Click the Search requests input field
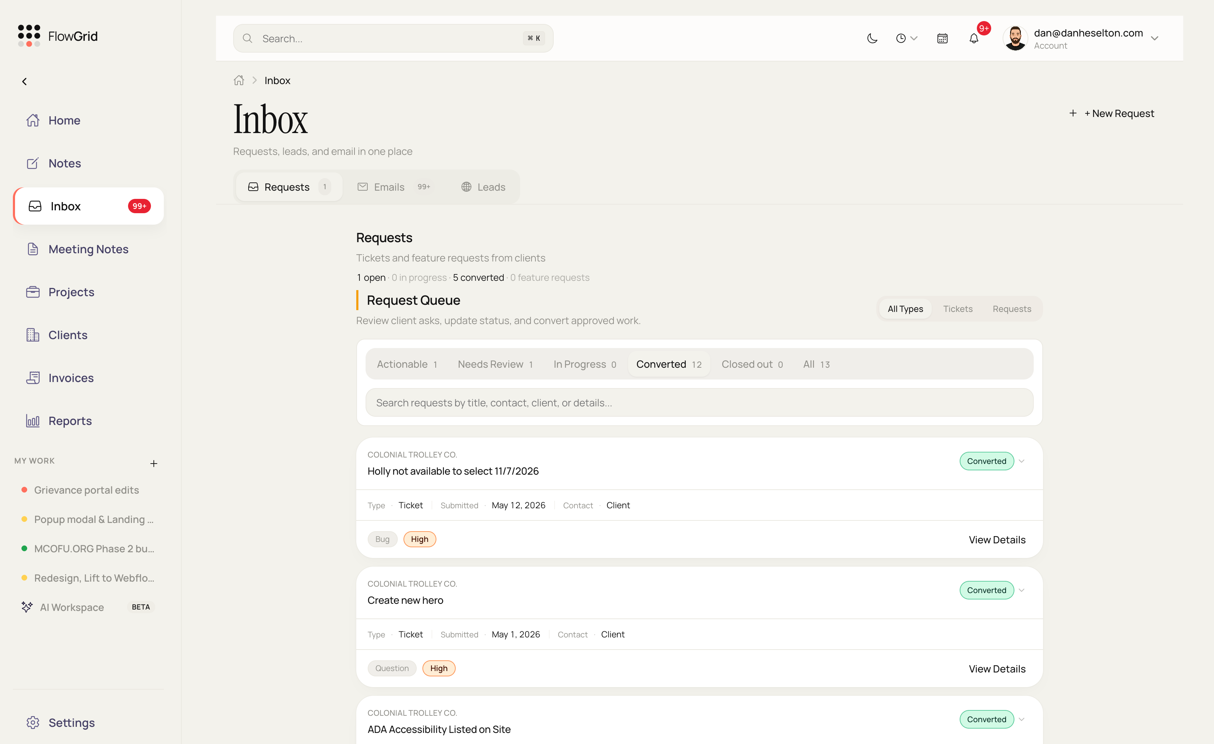1214x744 pixels. coord(699,402)
